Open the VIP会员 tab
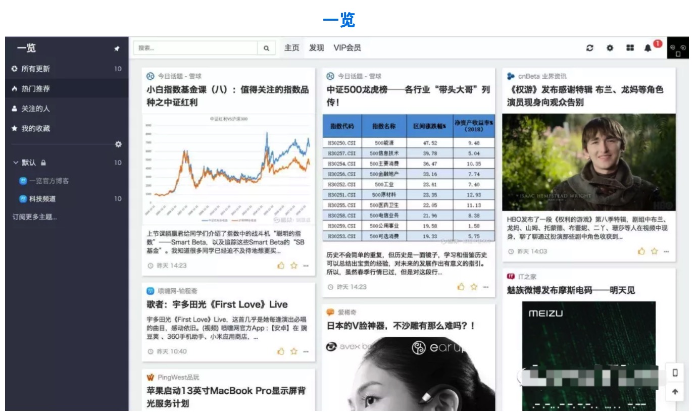 (x=347, y=48)
